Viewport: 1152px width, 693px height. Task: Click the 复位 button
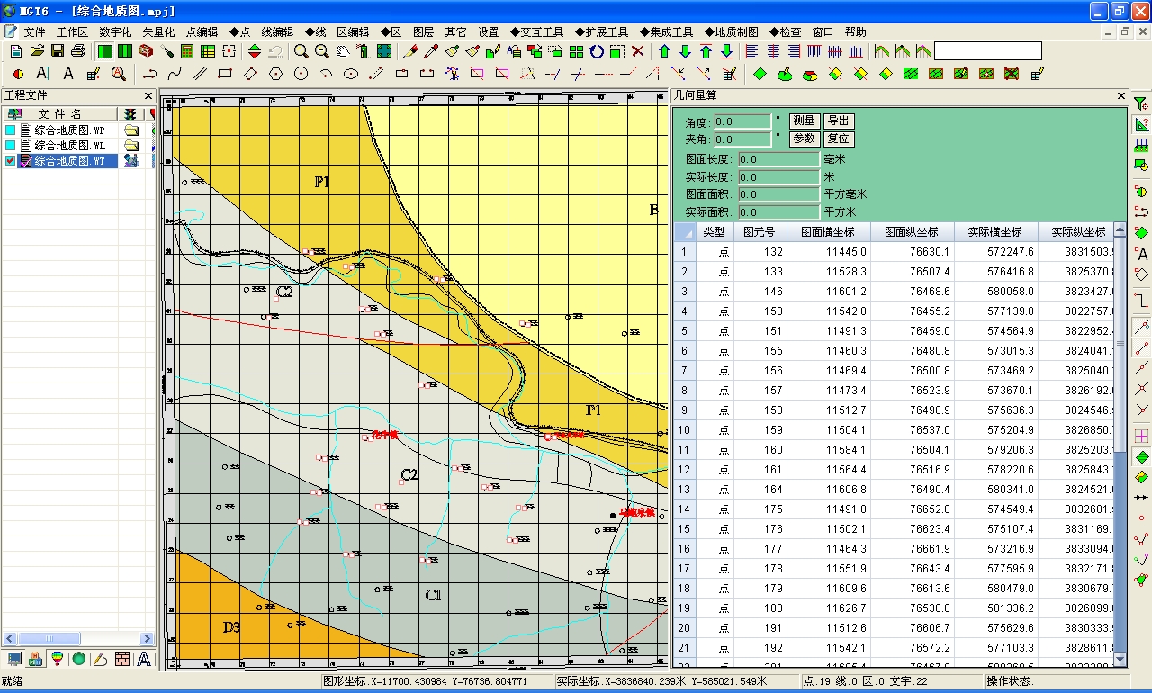838,139
